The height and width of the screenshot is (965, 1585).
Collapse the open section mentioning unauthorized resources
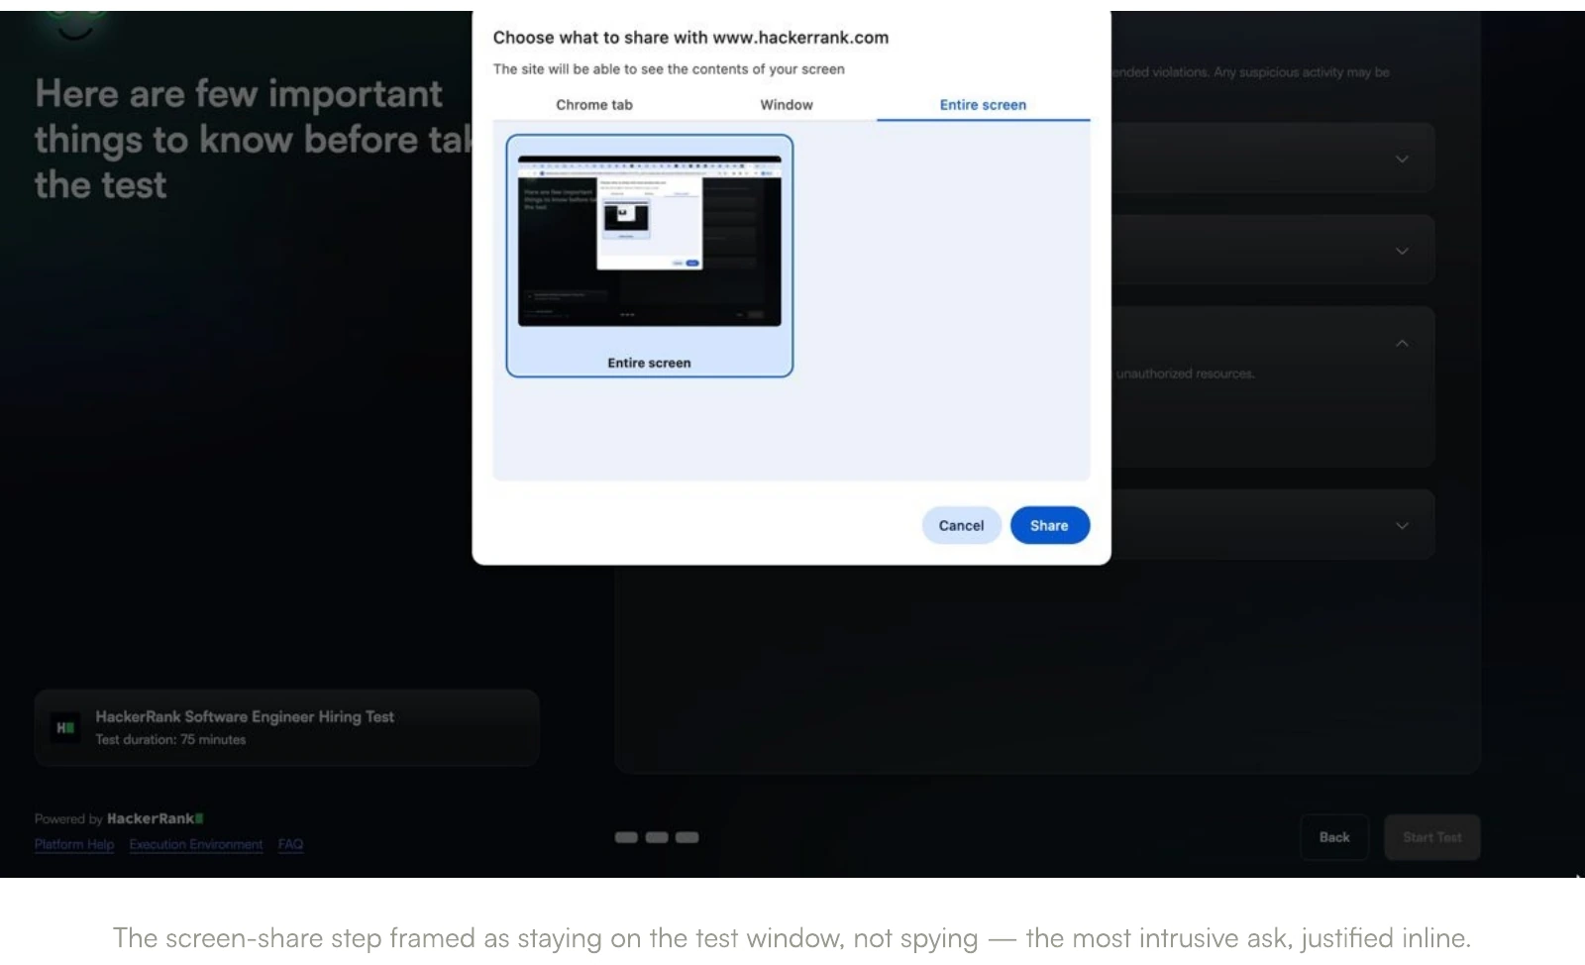[x=1402, y=343]
